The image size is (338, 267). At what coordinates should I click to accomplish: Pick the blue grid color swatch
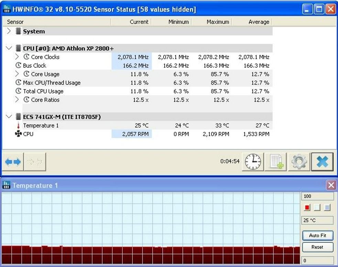click(327, 208)
